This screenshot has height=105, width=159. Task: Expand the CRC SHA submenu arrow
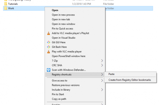(102, 65)
